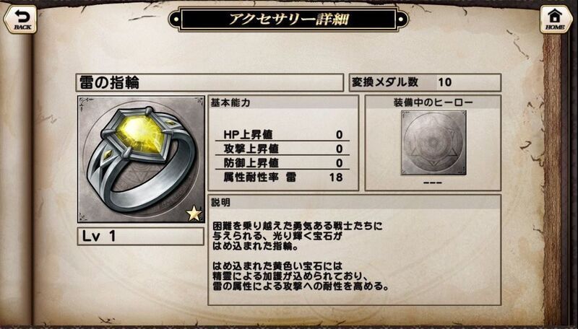The image size is (578, 329).
Task: Select the 雷の指輪 name field
Action: click(x=210, y=82)
